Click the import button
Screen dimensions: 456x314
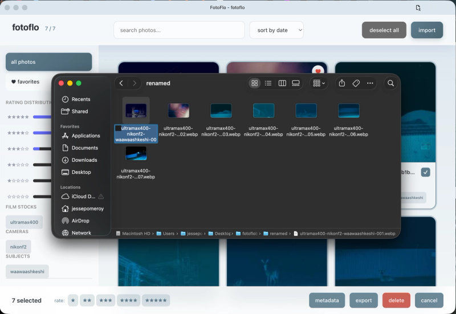coord(427,30)
